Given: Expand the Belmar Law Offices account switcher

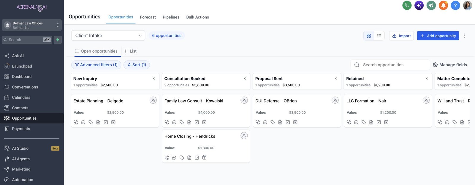Looking at the screenshot, I should click(32, 25).
